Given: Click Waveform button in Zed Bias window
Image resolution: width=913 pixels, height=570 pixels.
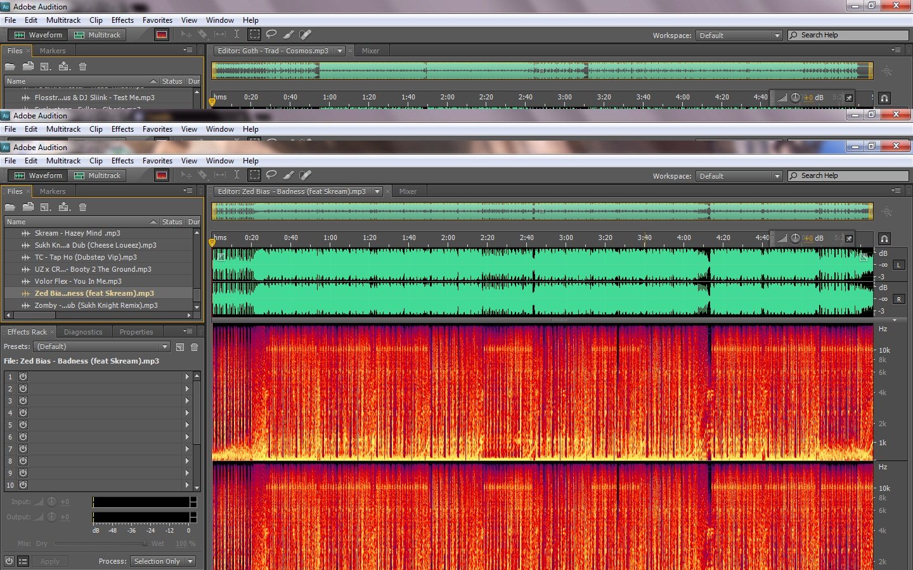Looking at the screenshot, I should 38,175.
